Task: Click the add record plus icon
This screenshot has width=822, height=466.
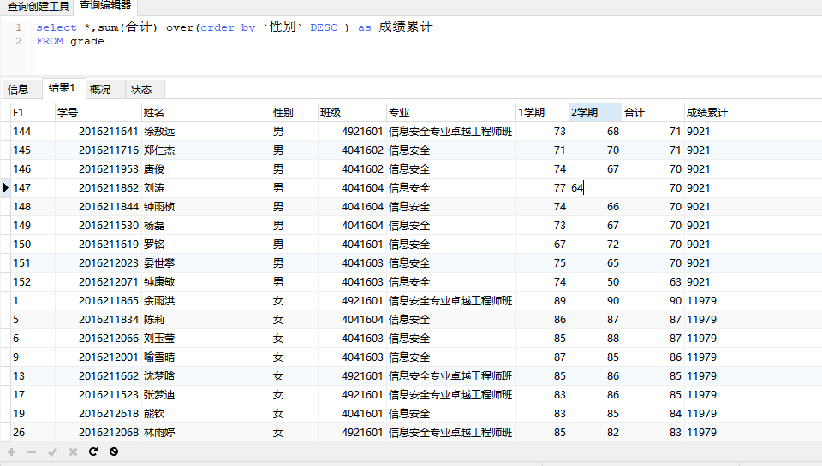Action: (11, 451)
